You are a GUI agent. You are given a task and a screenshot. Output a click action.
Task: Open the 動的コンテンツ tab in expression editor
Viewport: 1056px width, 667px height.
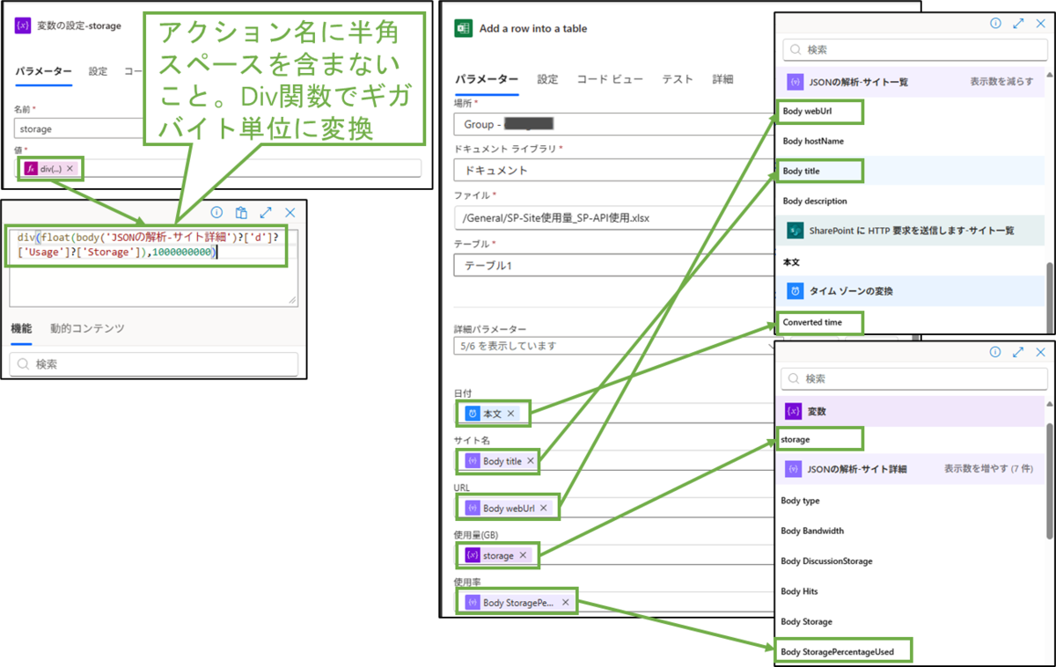[x=87, y=328]
